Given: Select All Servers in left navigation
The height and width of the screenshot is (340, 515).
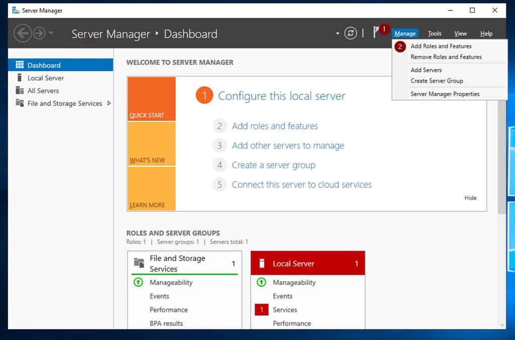Looking at the screenshot, I should coord(61,91).
